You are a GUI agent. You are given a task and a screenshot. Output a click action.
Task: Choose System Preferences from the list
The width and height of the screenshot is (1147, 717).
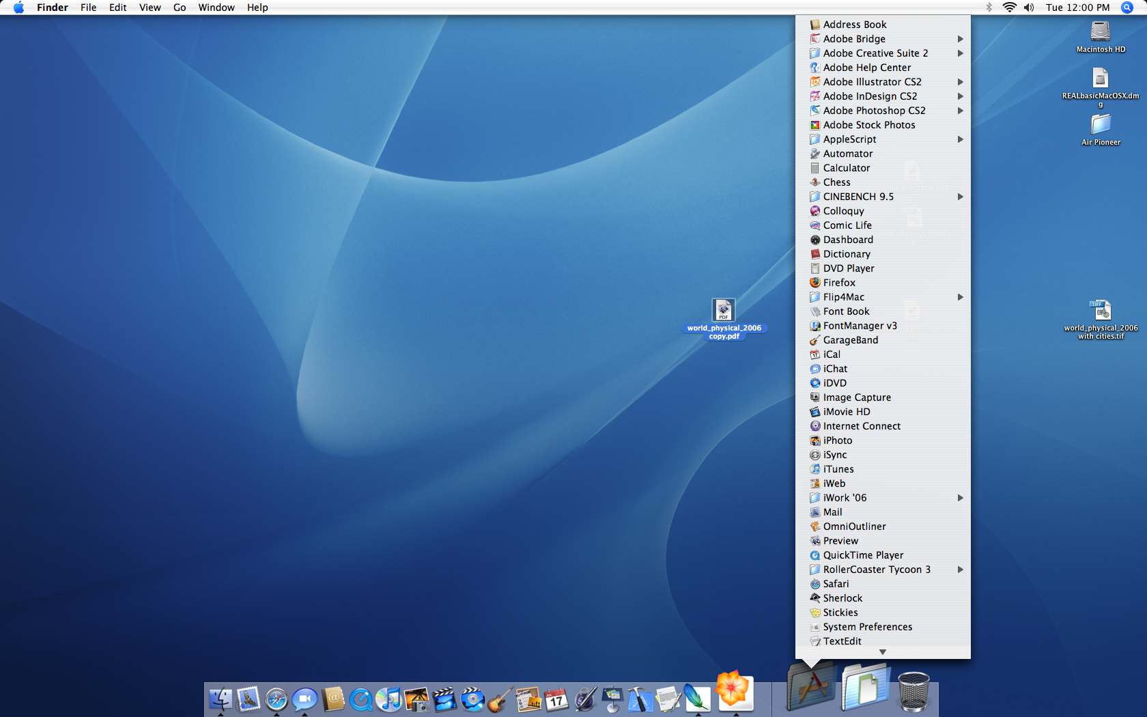point(883,627)
